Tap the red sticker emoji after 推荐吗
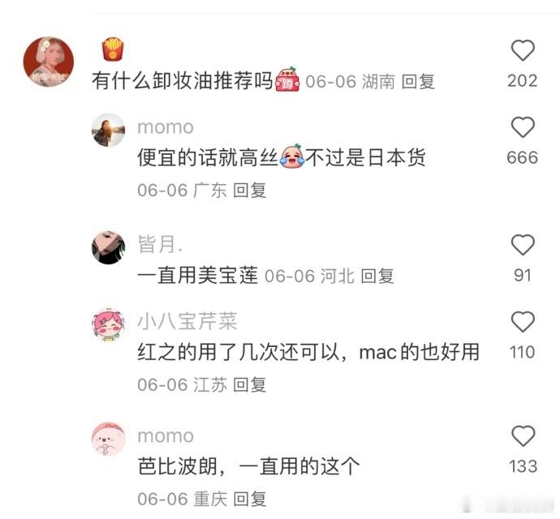Viewport: 560px width, 519px height. [286, 79]
